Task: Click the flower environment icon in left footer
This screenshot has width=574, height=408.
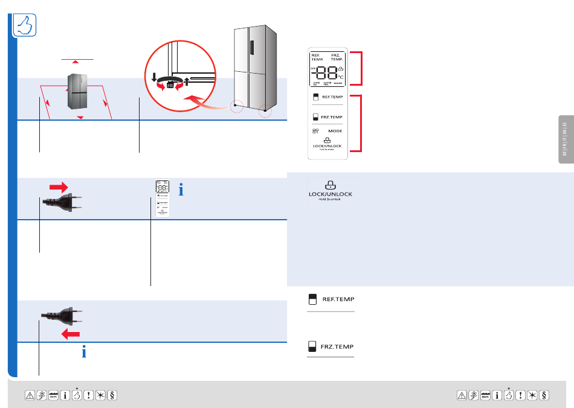Action: 42,395
